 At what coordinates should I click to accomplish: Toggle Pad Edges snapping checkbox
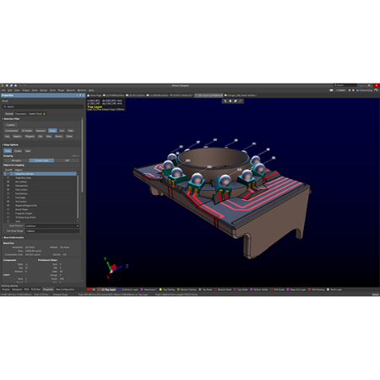pos(8,198)
